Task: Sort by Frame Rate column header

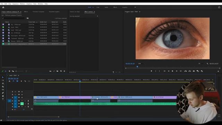Action: [x=32, y=22]
